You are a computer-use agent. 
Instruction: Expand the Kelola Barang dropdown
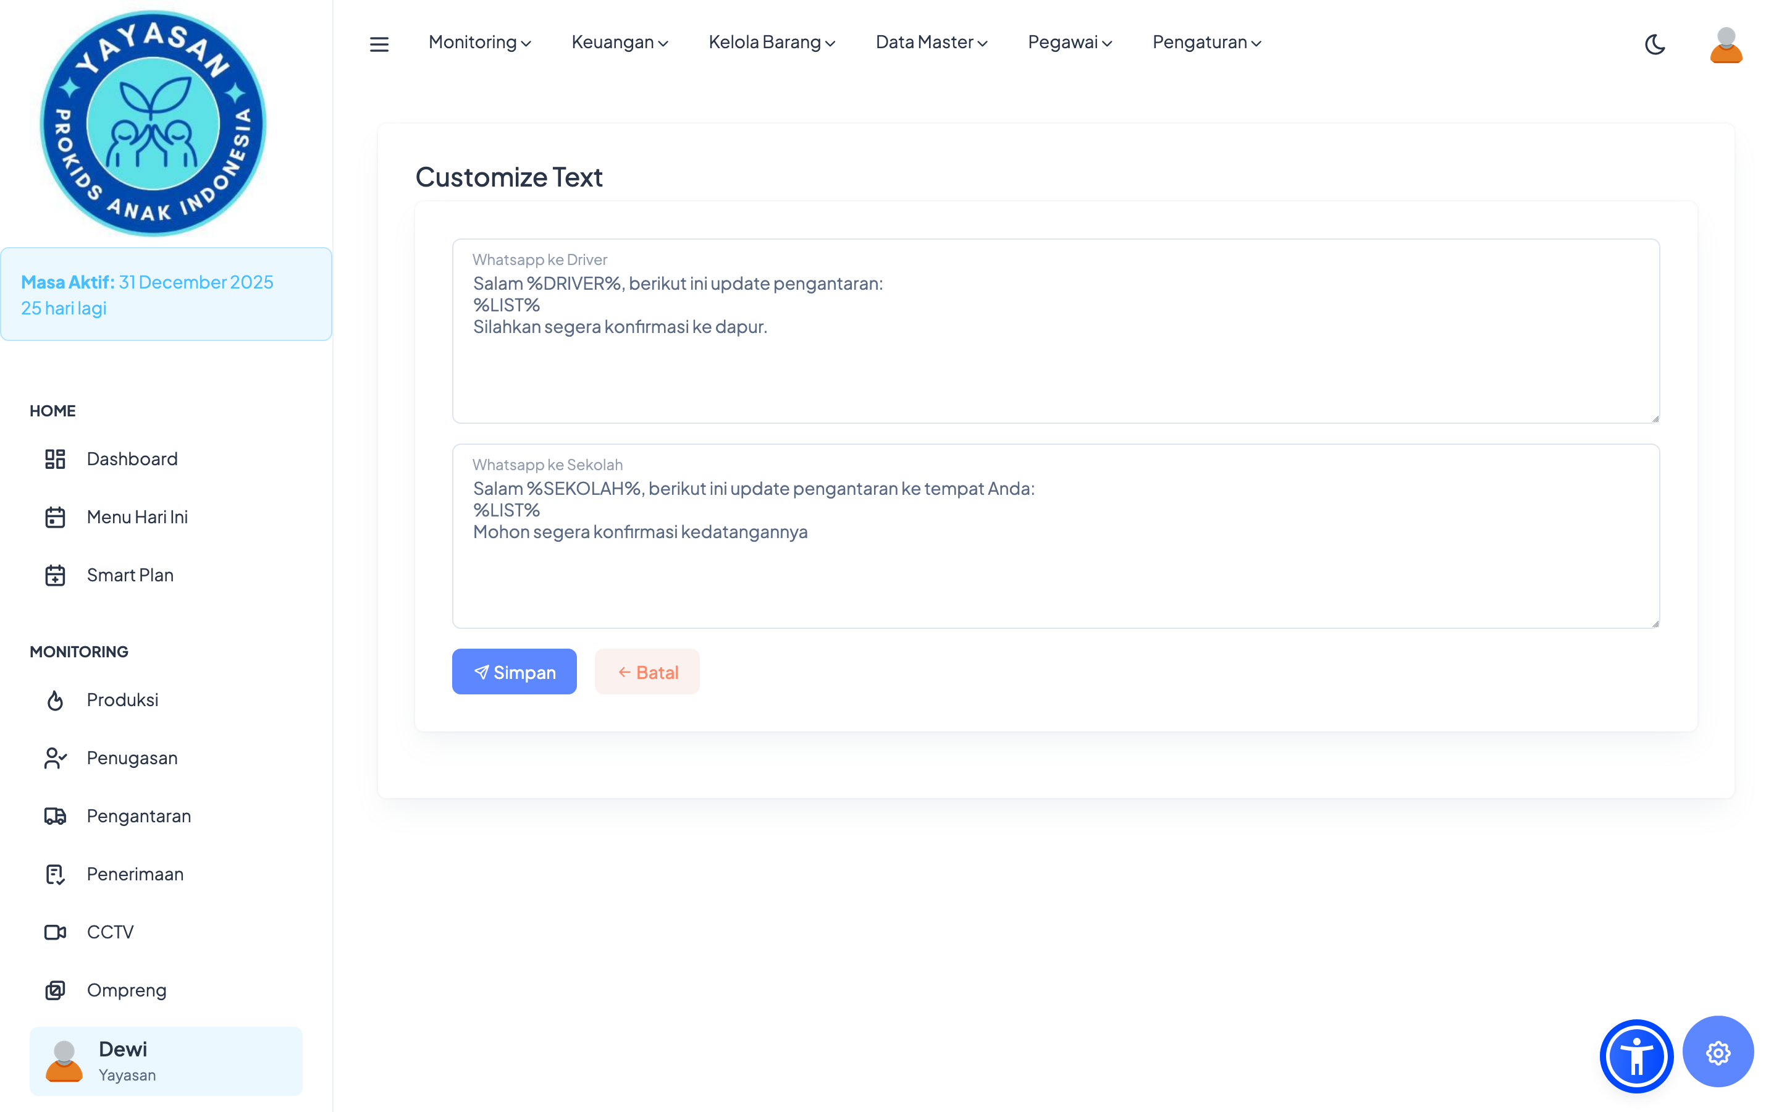pyautogui.click(x=771, y=43)
